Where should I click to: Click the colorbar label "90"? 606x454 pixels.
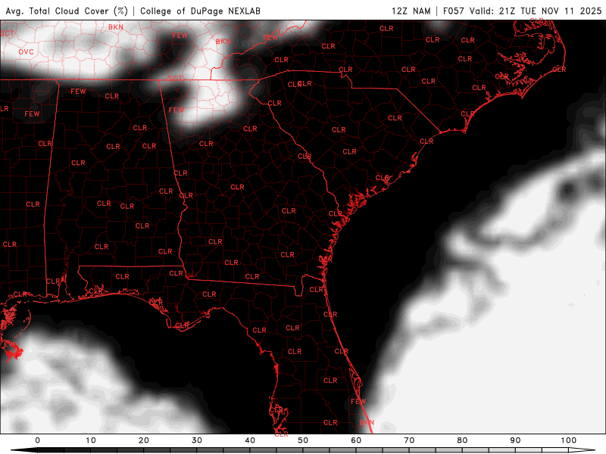tap(515, 440)
